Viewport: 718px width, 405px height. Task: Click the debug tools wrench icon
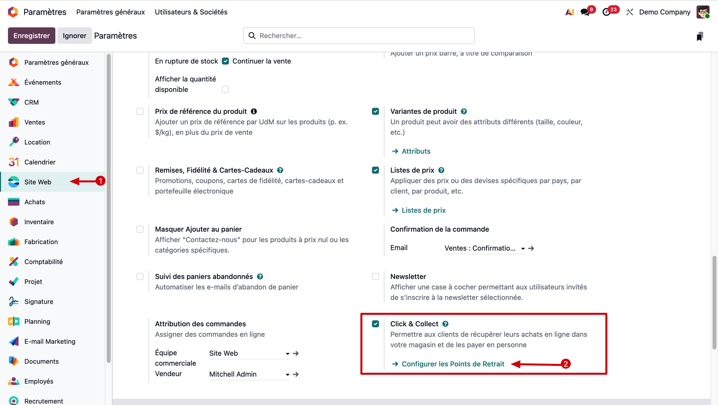coord(630,12)
